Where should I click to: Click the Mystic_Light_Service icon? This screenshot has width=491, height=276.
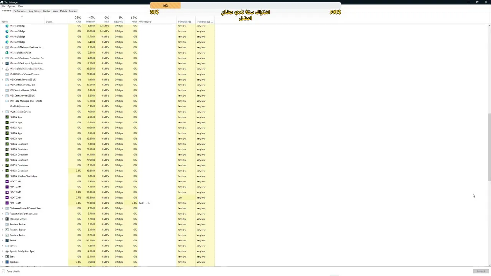pyautogui.click(x=7, y=112)
